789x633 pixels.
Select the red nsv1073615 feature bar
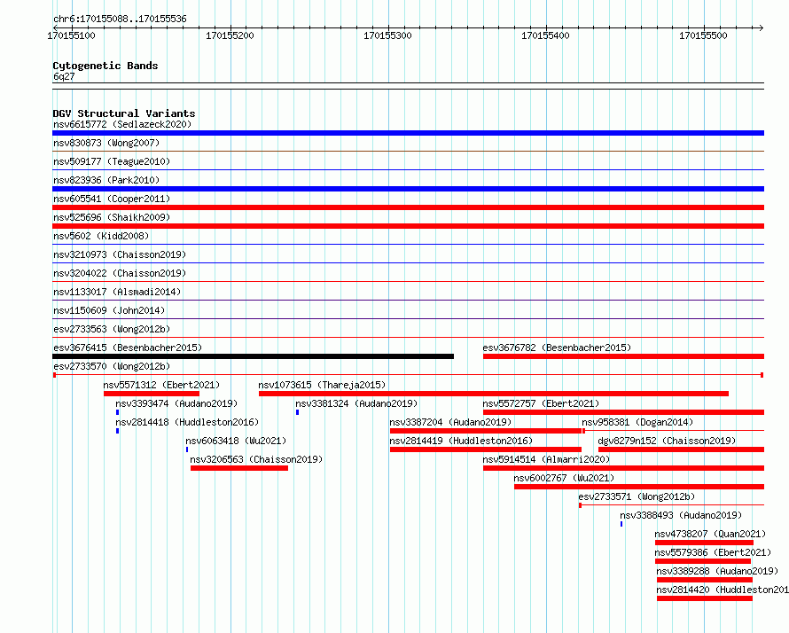pos(494,394)
